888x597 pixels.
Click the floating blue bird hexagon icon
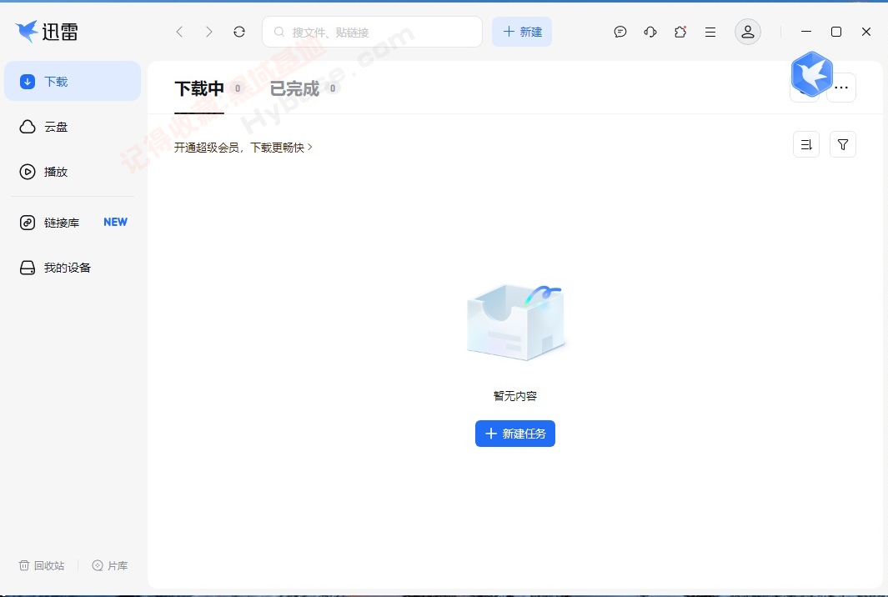[812, 74]
